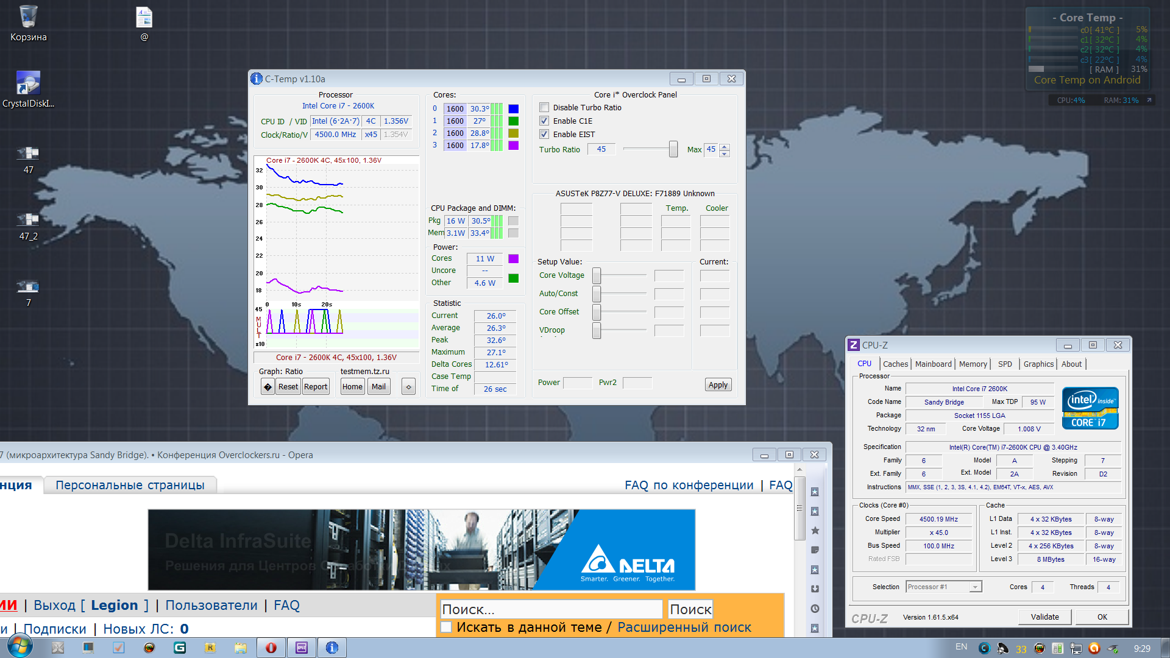Switch to the SPD tab in CPU-Z
The height and width of the screenshot is (658, 1170).
[1005, 364]
